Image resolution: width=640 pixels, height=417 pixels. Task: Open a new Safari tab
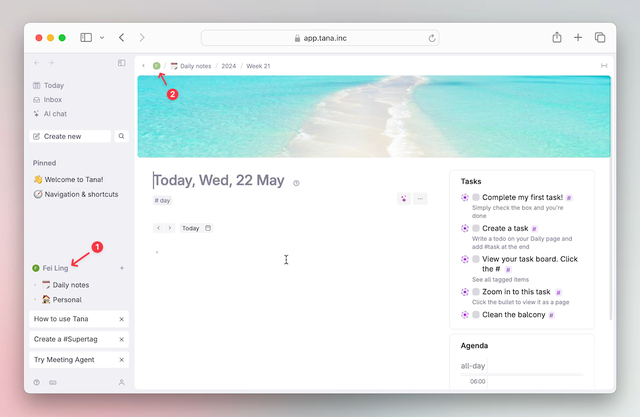(578, 38)
